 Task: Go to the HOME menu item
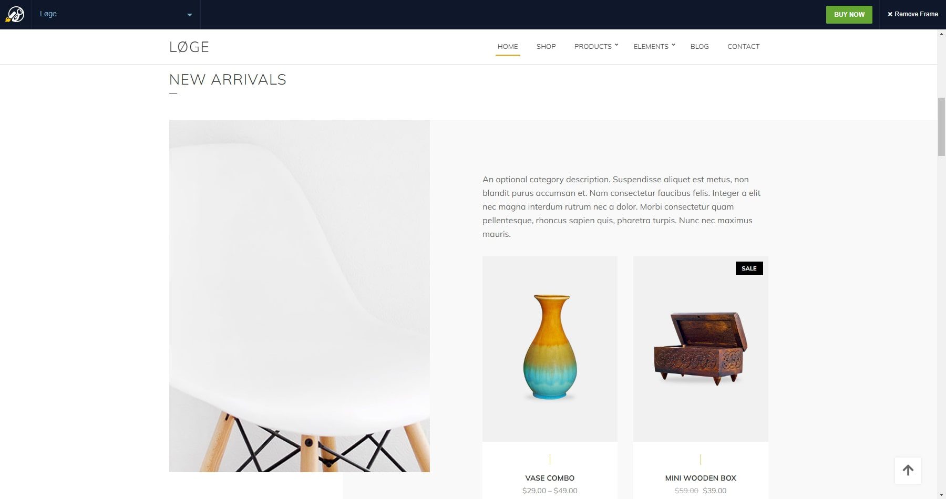click(x=508, y=46)
